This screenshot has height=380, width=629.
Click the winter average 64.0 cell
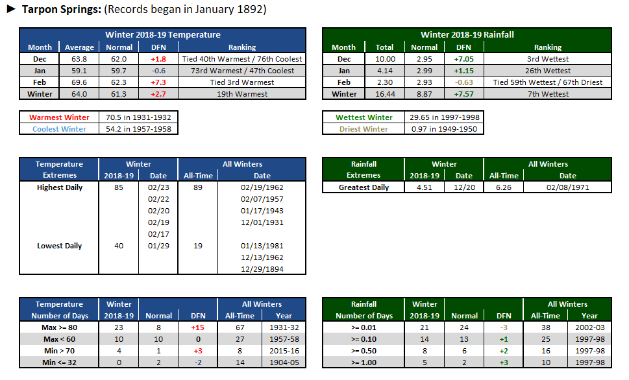click(x=79, y=94)
